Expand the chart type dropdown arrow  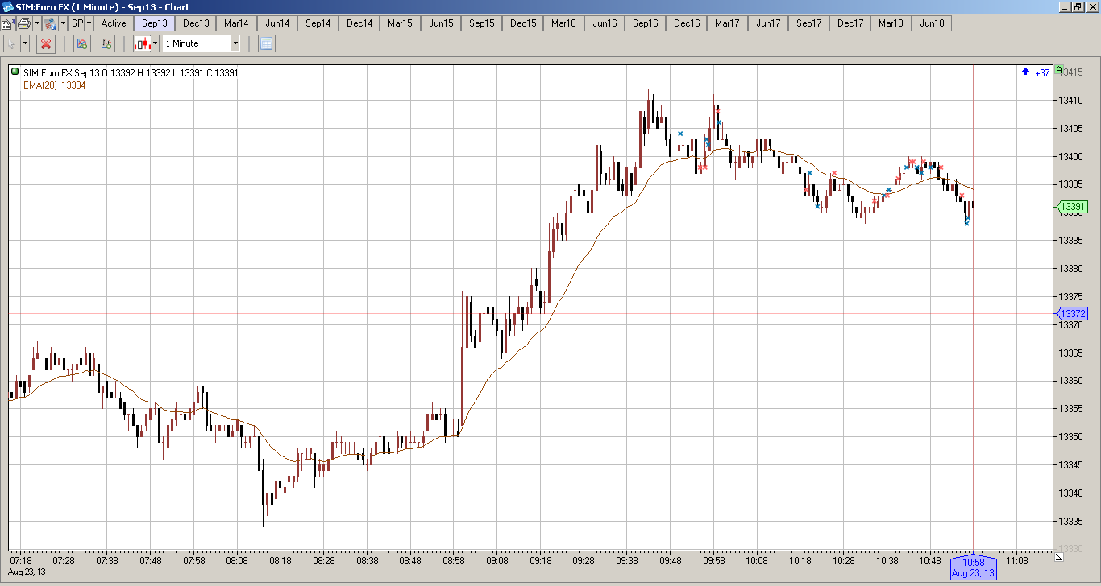tap(155, 43)
